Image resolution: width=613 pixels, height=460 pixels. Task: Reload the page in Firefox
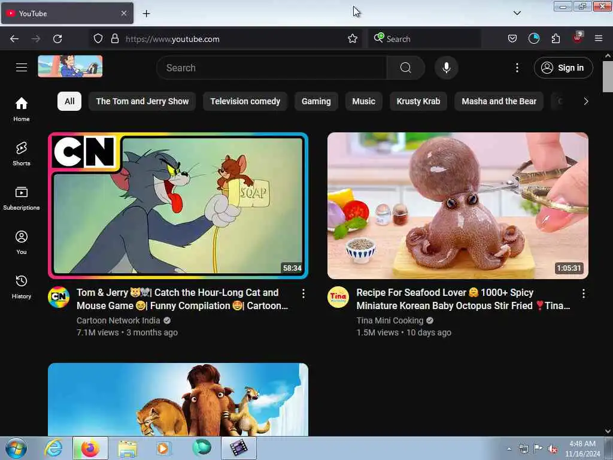click(x=57, y=39)
